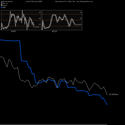Click the 50 level label in FULL chart

click(81, 18)
